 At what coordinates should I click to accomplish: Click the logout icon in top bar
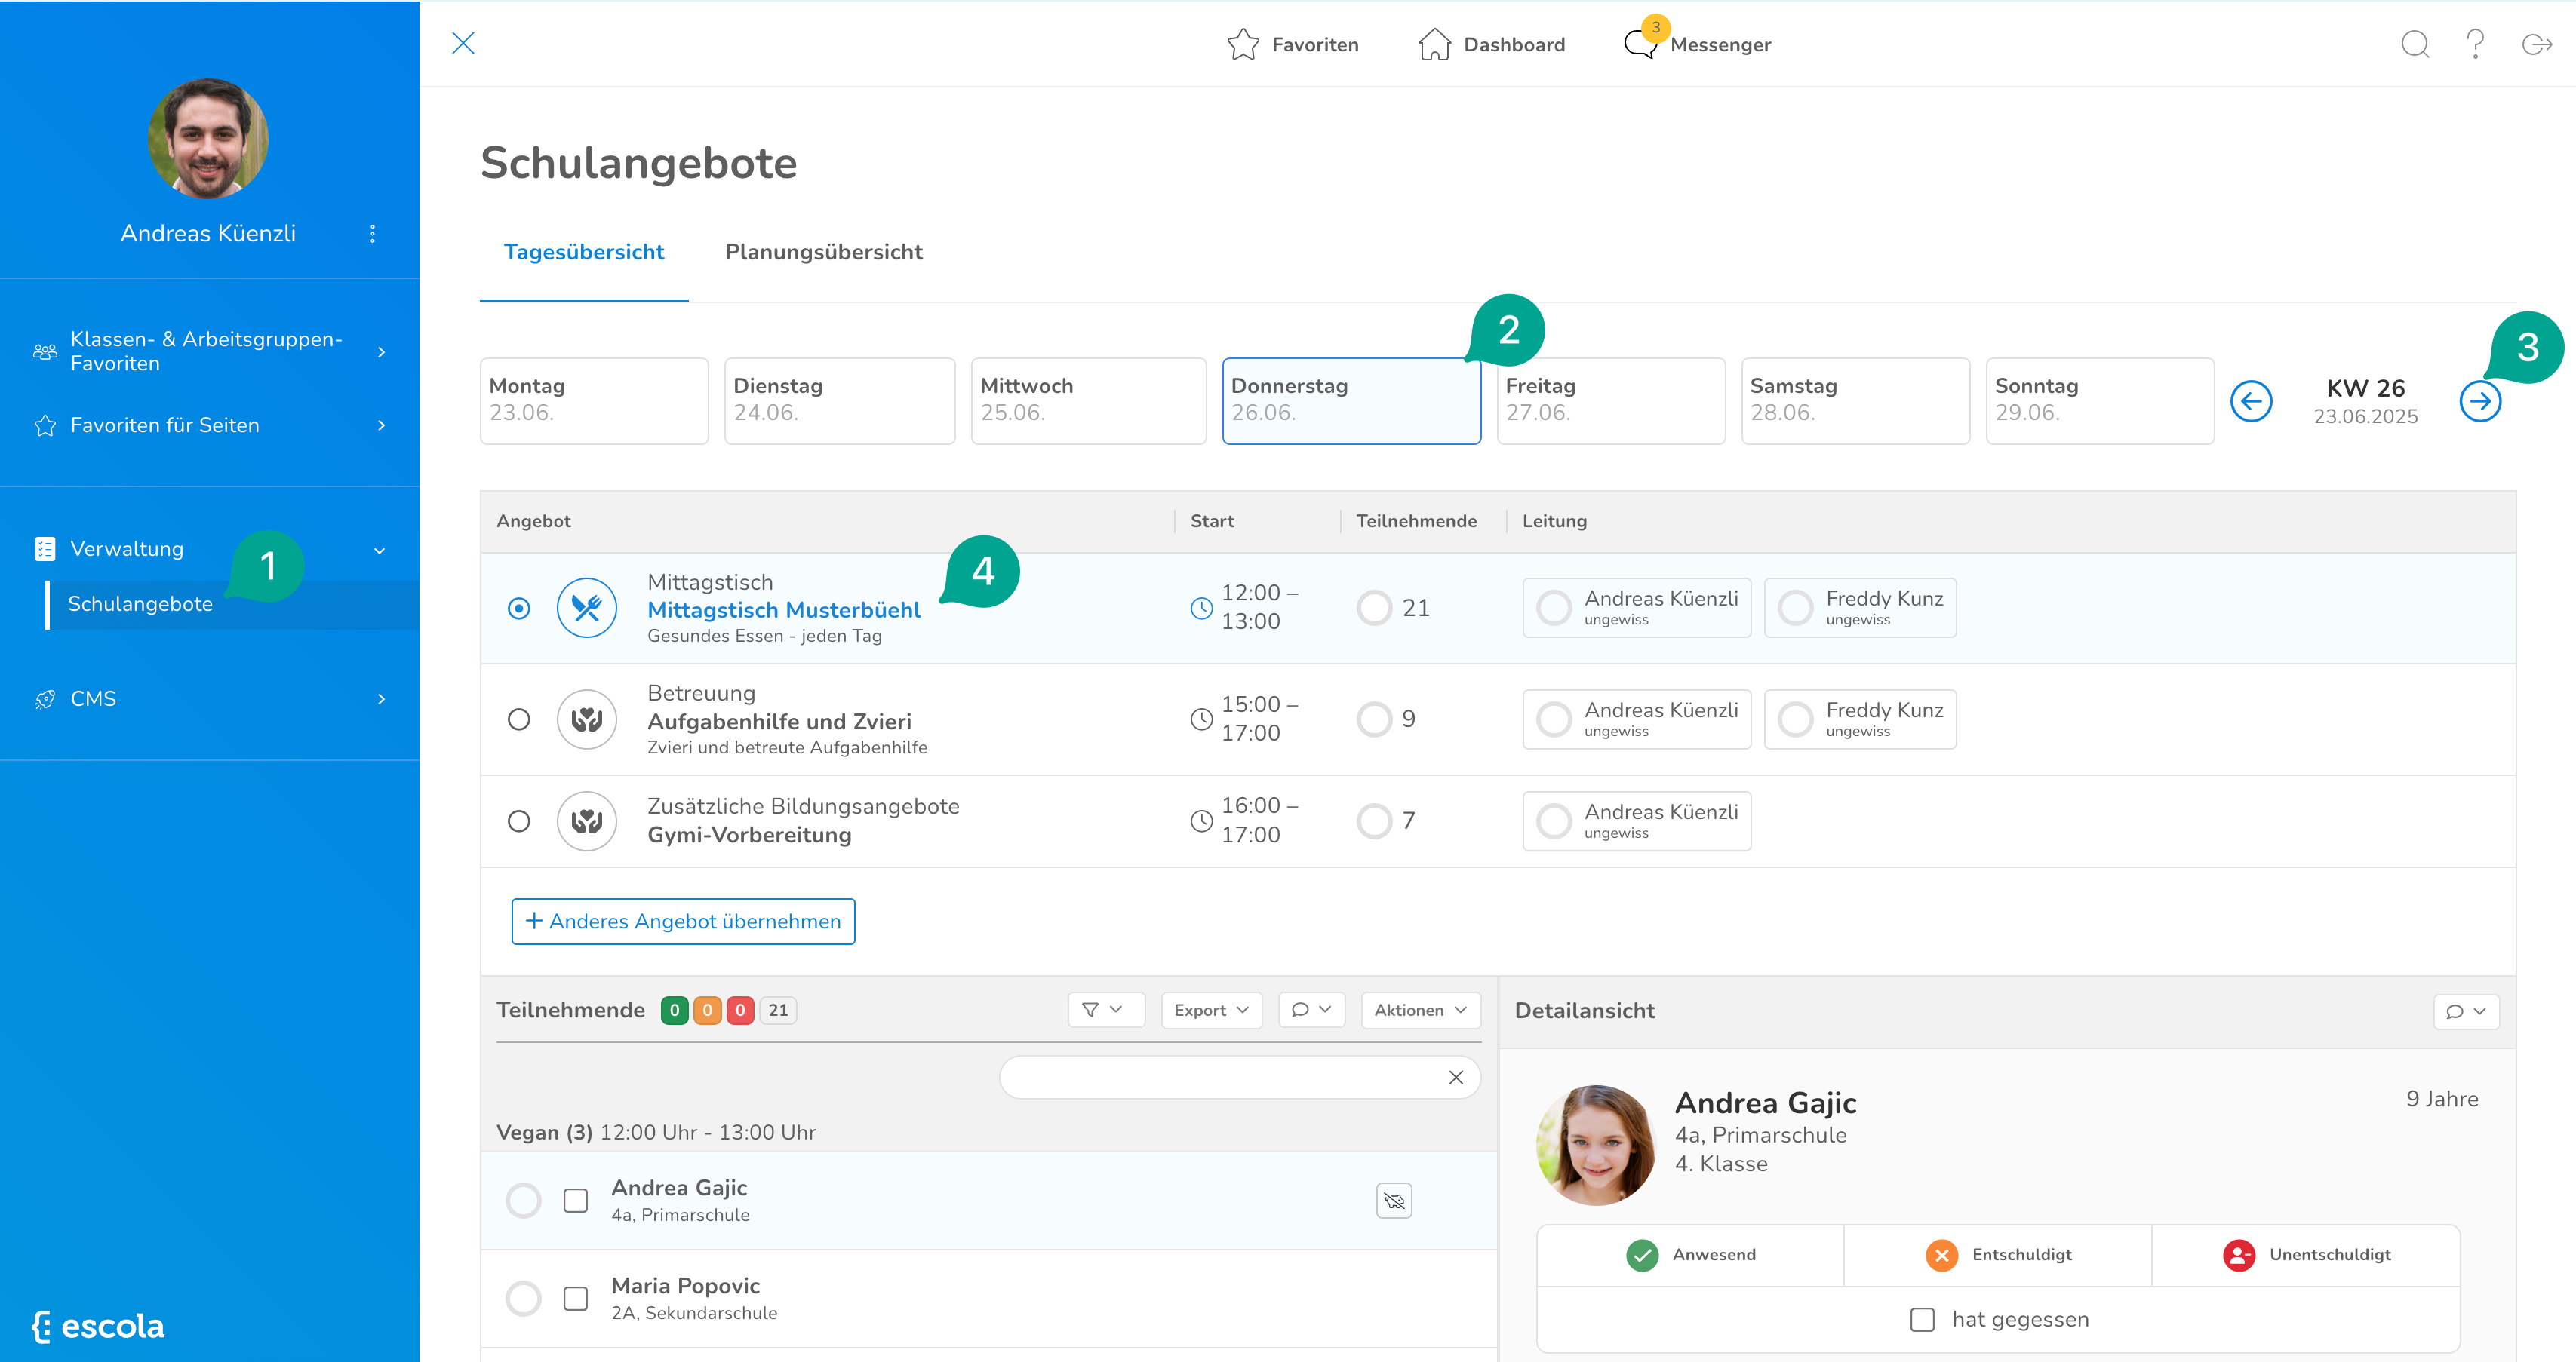click(2536, 44)
